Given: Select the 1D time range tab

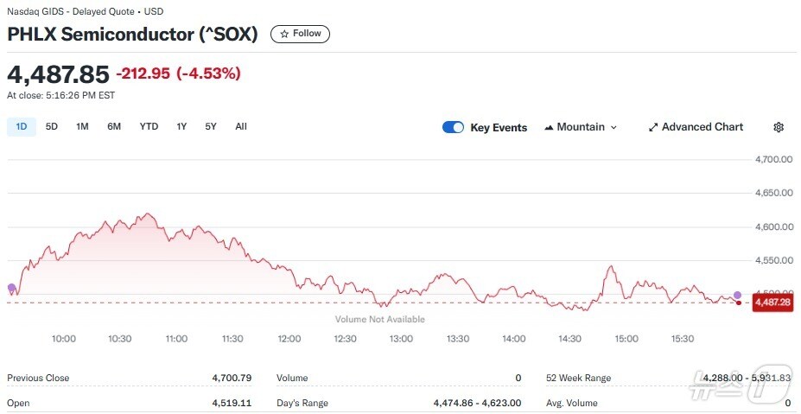Looking at the screenshot, I should (22, 126).
